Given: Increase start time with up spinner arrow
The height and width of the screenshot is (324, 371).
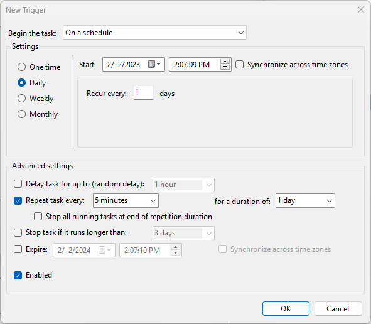Looking at the screenshot, I should pyautogui.click(x=225, y=62).
